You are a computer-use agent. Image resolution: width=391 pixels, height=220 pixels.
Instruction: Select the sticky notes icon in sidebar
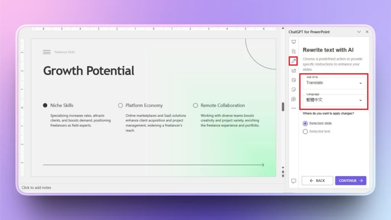[x=293, y=90]
